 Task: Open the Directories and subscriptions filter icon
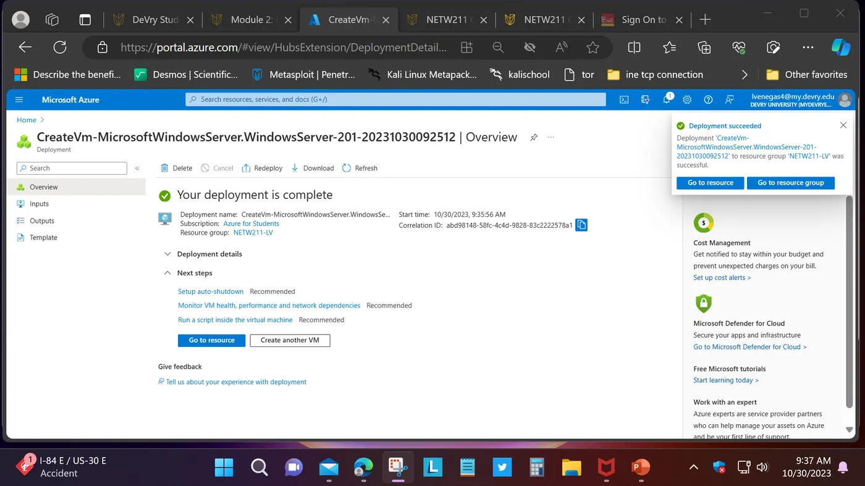pyautogui.click(x=646, y=99)
